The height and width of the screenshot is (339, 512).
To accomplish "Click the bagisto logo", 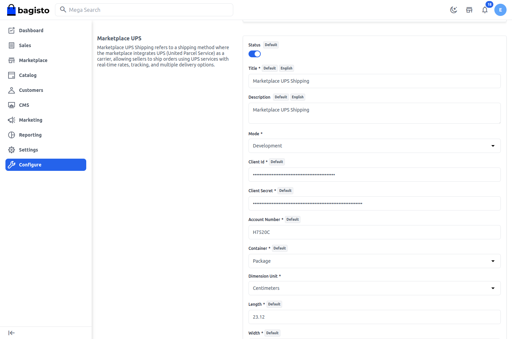I will pyautogui.click(x=28, y=10).
